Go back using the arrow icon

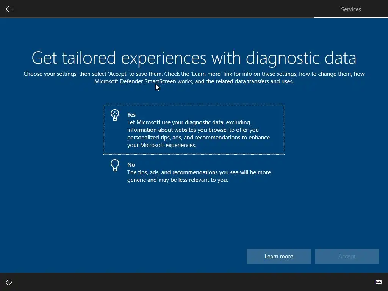click(9, 9)
